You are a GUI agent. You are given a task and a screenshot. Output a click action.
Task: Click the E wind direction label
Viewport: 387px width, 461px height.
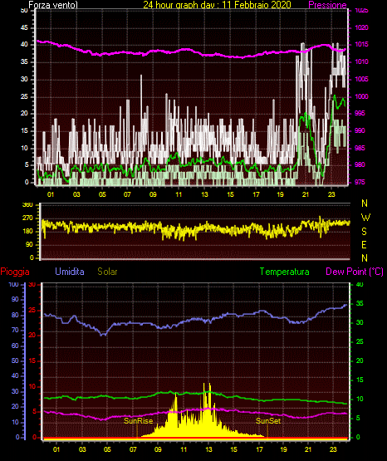point(364,244)
